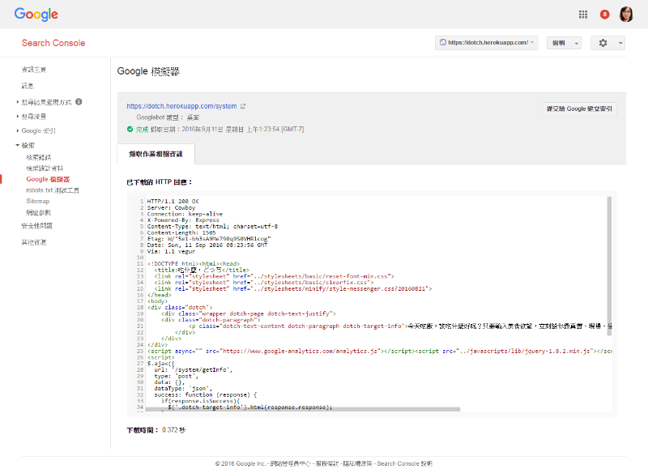Open 安全性問題 in the sidebar

coord(37,226)
